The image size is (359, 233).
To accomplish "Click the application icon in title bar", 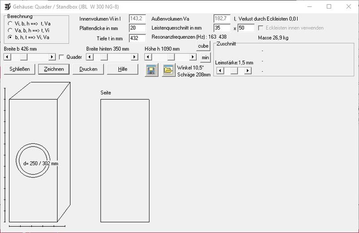I will pos(6,7).
